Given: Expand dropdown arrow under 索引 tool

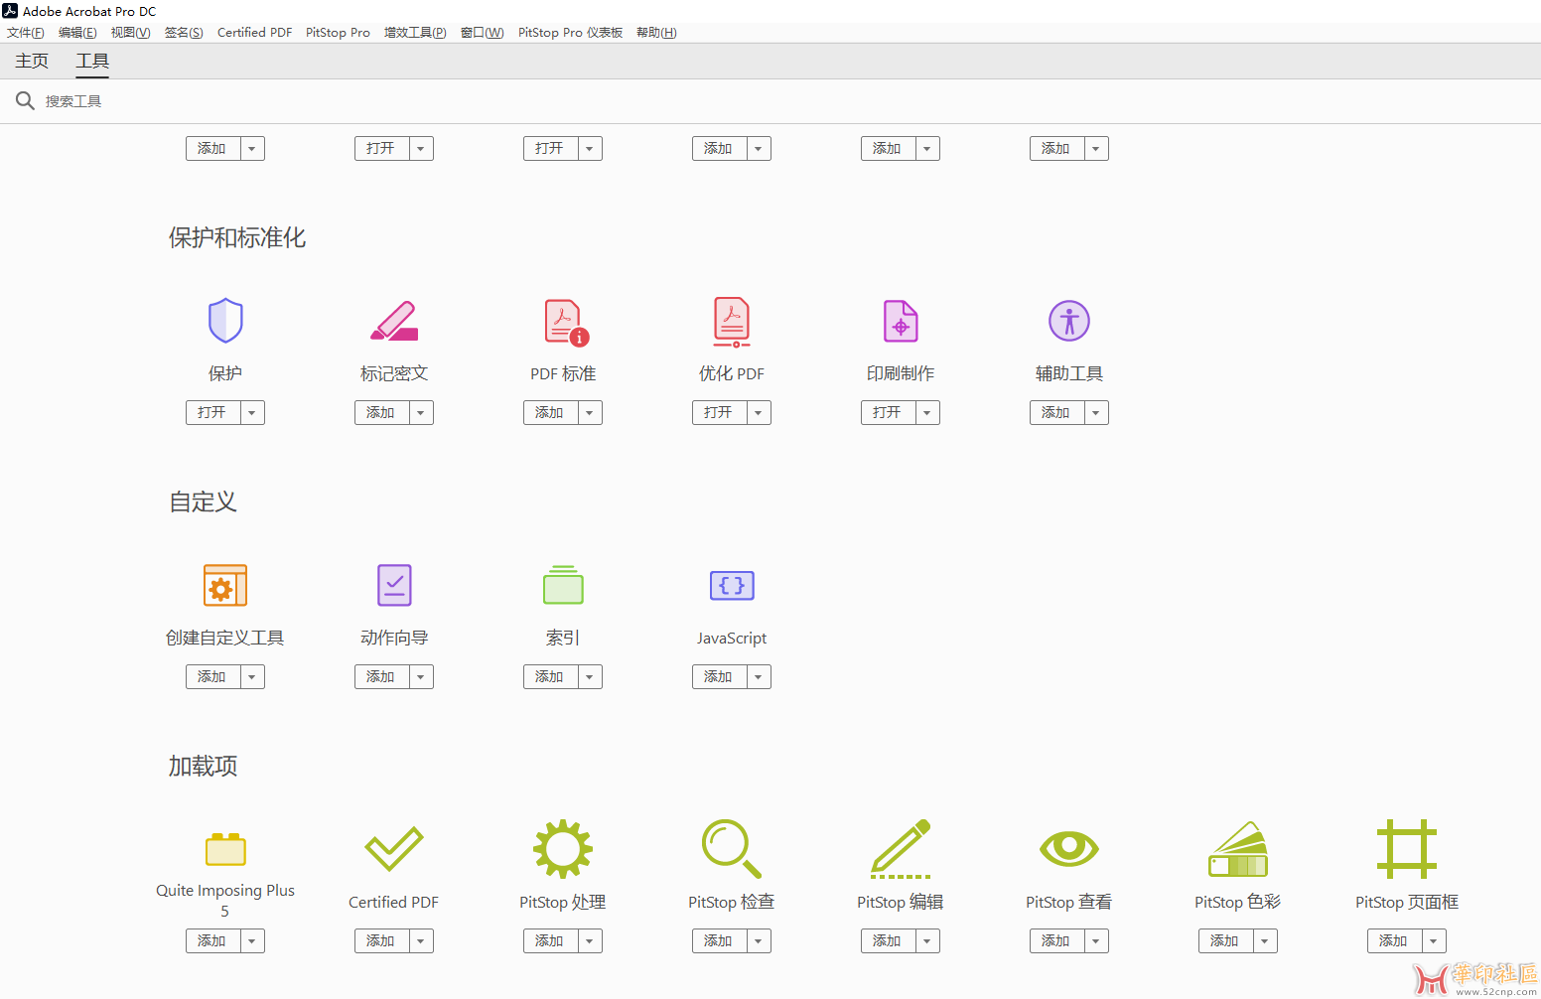Looking at the screenshot, I should (x=590, y=677).
